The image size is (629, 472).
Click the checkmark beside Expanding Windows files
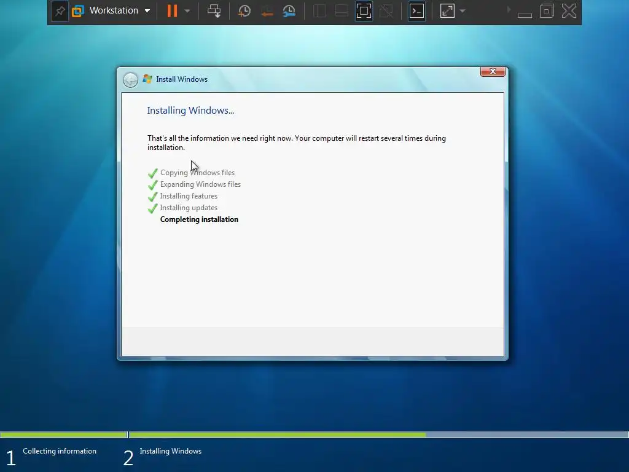[152, 184]
